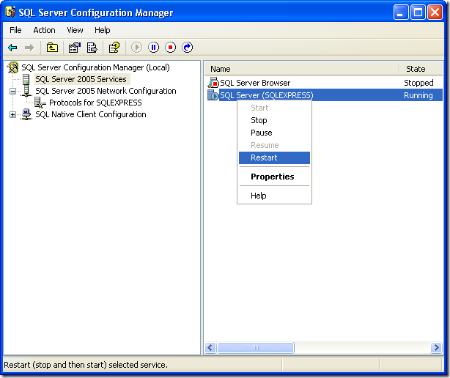Image resolution: width=450 pixels, height=378 pixels.
Task: Open the File menu
Action: coord(15,30)
